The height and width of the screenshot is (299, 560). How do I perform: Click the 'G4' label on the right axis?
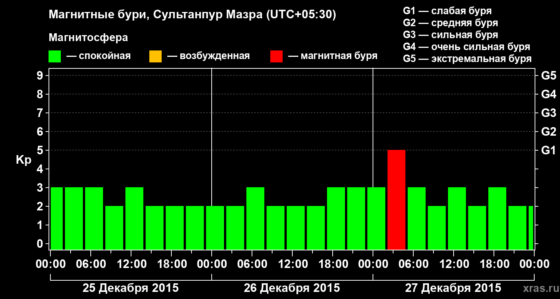click(x=549, y=94)
